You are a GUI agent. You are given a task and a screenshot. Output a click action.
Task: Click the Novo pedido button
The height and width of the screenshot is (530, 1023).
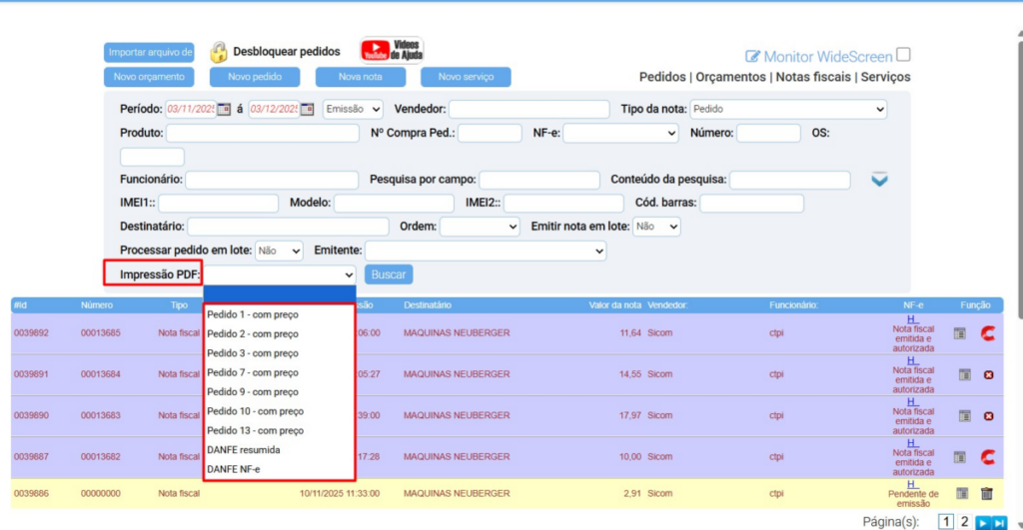(255, 77)
